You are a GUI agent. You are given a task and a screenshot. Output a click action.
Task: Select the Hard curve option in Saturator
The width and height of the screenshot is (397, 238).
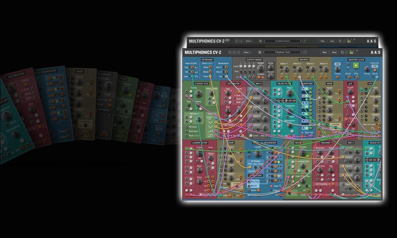(238, 99)
